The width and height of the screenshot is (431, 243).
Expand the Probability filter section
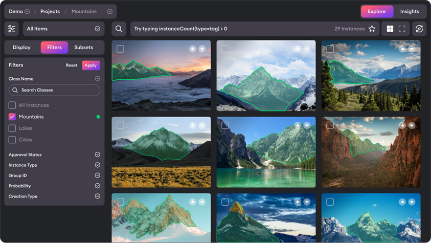tap(97, 186)
